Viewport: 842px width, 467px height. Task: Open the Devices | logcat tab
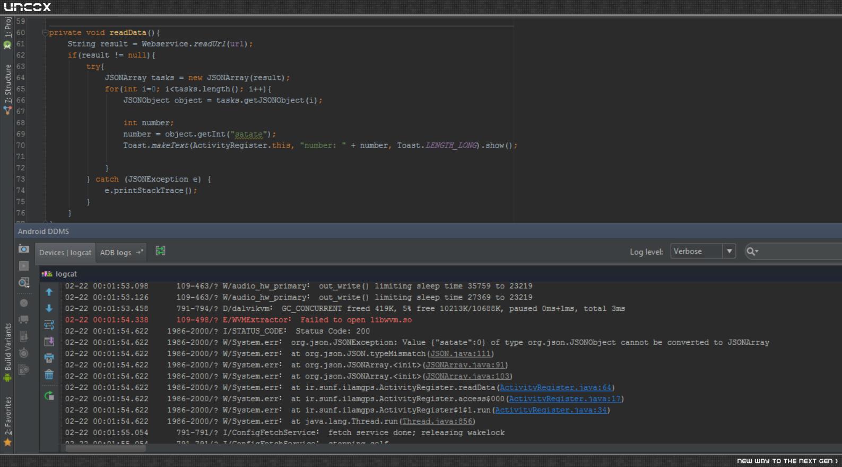pos(65,253)
